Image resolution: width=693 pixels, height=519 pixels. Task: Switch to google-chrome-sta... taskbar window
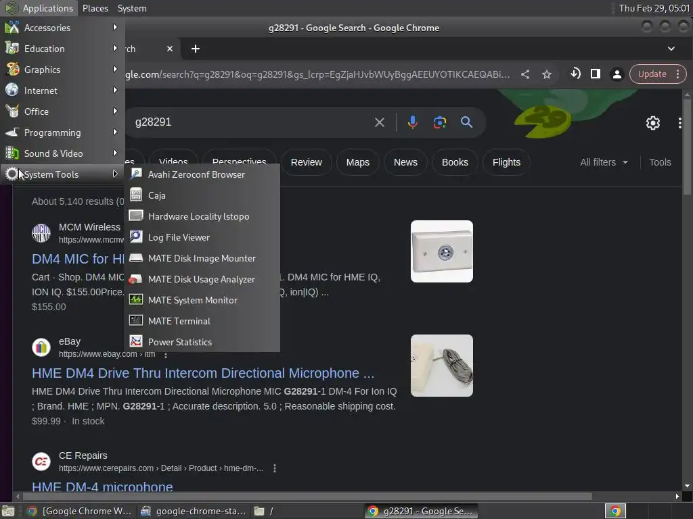click(x=193, y=511)
